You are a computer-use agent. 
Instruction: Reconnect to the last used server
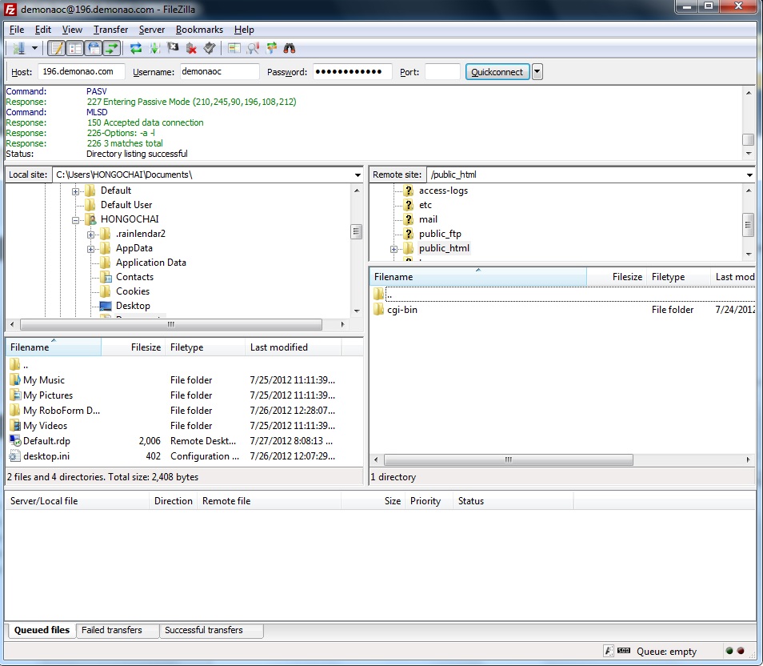tap(210, 48)
